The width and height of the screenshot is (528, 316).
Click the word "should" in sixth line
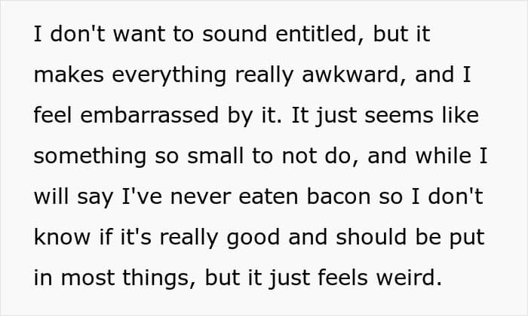[x=371, y=237]
